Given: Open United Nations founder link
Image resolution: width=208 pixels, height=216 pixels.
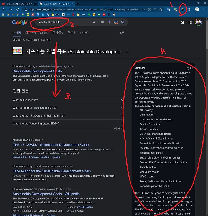Looking at the screenshot, I should [x=85, y=207].
